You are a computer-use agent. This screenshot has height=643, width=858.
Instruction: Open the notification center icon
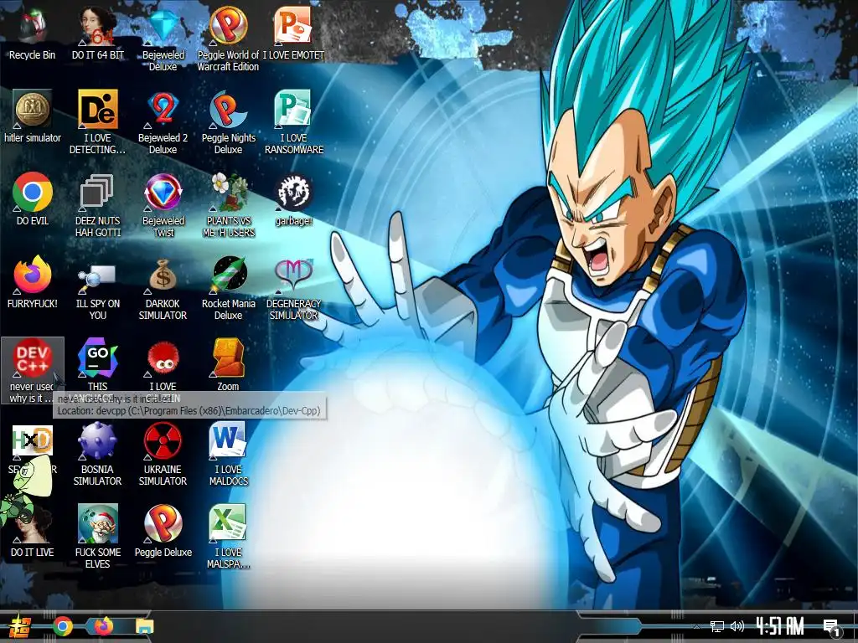(x=832, y=628)
